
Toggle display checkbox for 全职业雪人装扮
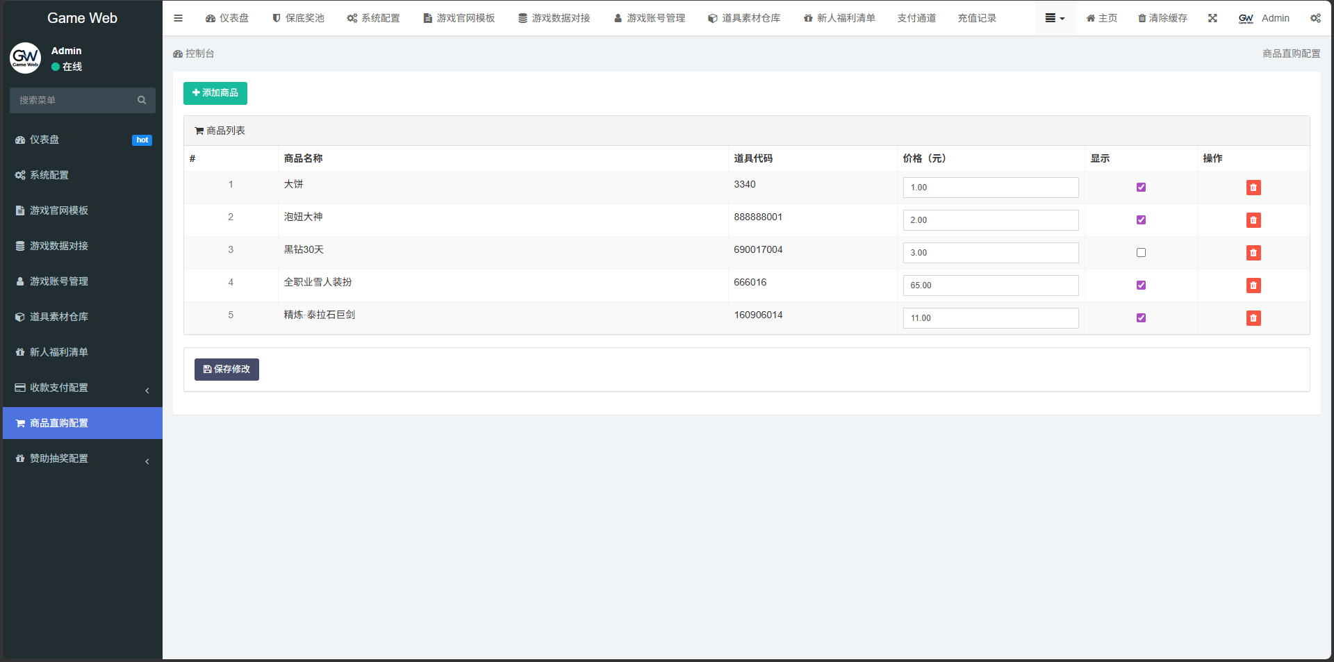[1141, 286]
